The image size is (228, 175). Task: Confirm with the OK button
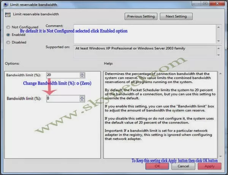click(157, 166)
